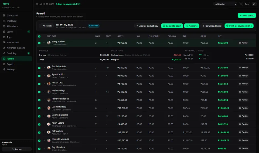Click the Calculated status badge
Viewport: 259px width, 153px height.
(x=94, y=26)
